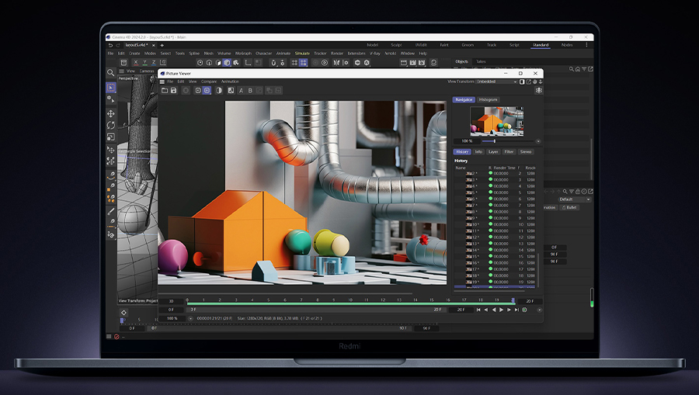Click the Navigator preview thumbnail
The height and width of the screenshot is (395, 699).
[x=496, y=121]
